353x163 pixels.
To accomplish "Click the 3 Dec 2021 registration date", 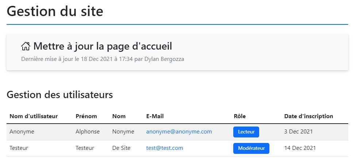I will pyautogui.click(x=298, y=132).
